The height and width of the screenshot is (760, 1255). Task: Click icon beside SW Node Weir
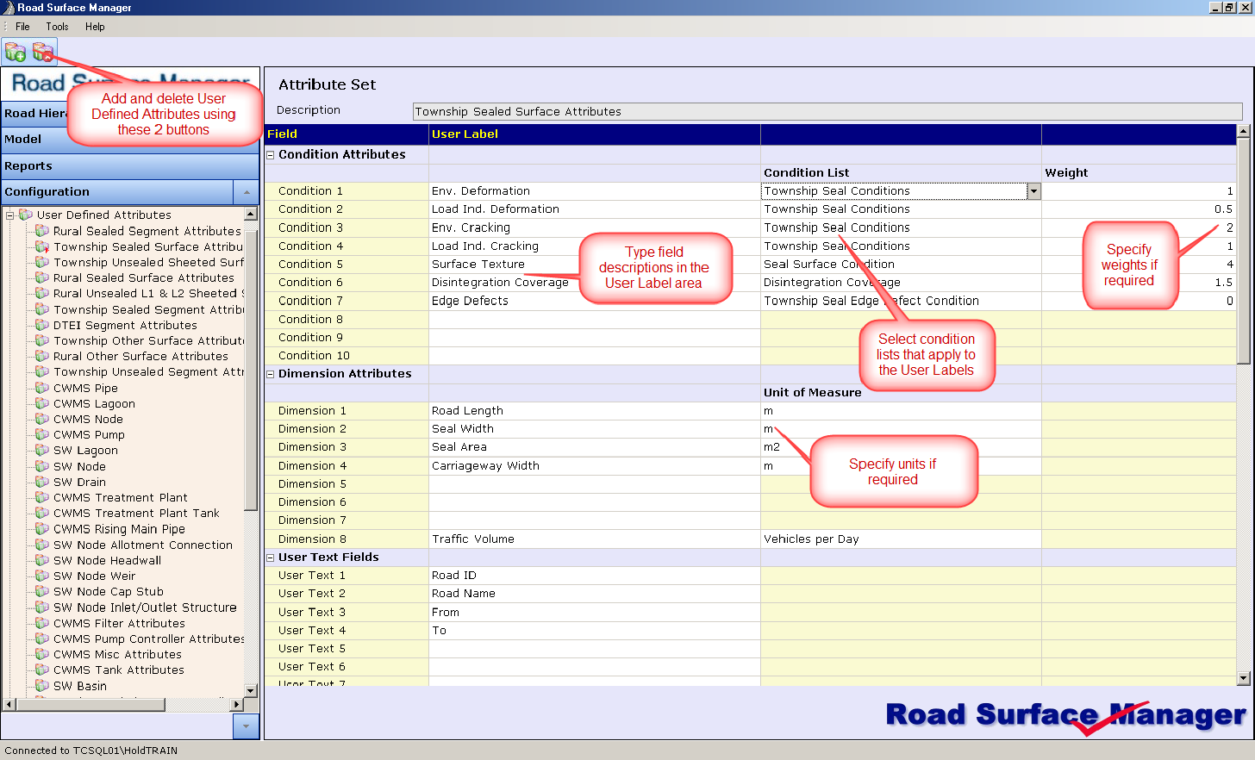pyautogui.click(x=41, y=576)
